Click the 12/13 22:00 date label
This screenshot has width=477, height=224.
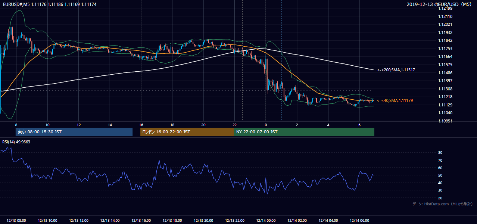click(x=235, y=220)
